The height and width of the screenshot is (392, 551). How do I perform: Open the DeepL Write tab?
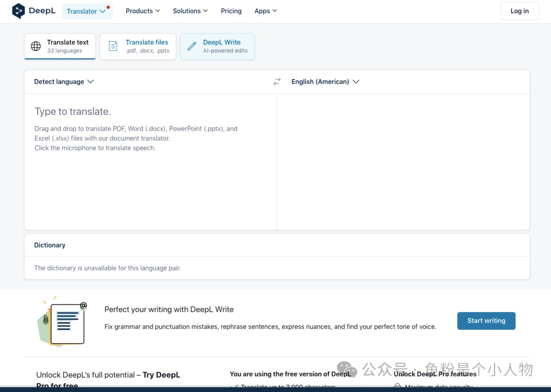click(217, 46)
